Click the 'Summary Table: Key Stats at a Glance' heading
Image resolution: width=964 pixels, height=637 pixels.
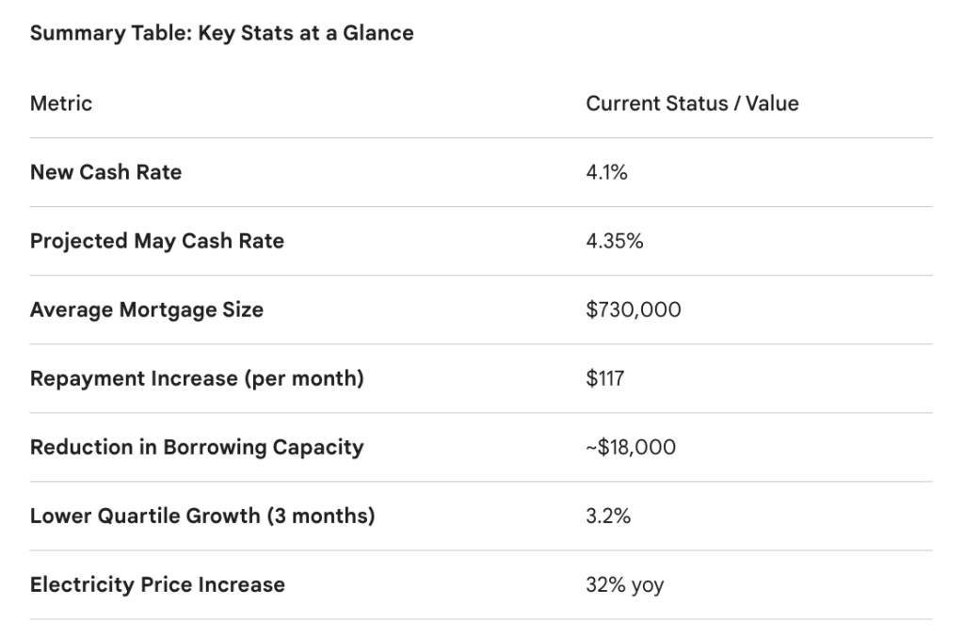(221, 34)
